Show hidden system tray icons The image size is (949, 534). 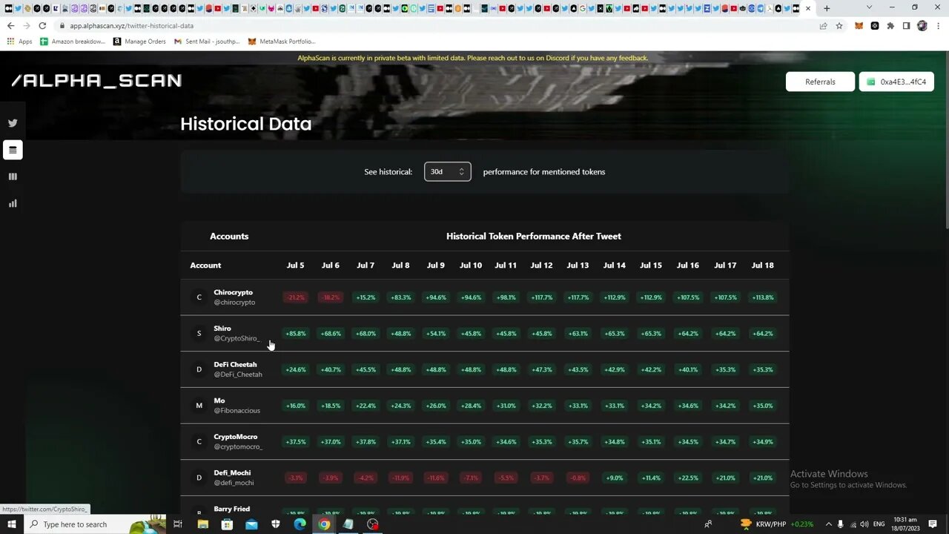pyautogui.click(x=828, y=524)
